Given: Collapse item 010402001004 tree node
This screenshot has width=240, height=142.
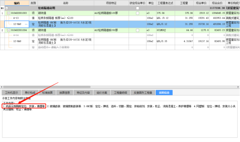Looking at the screenshot, I should tap(9, 30).
